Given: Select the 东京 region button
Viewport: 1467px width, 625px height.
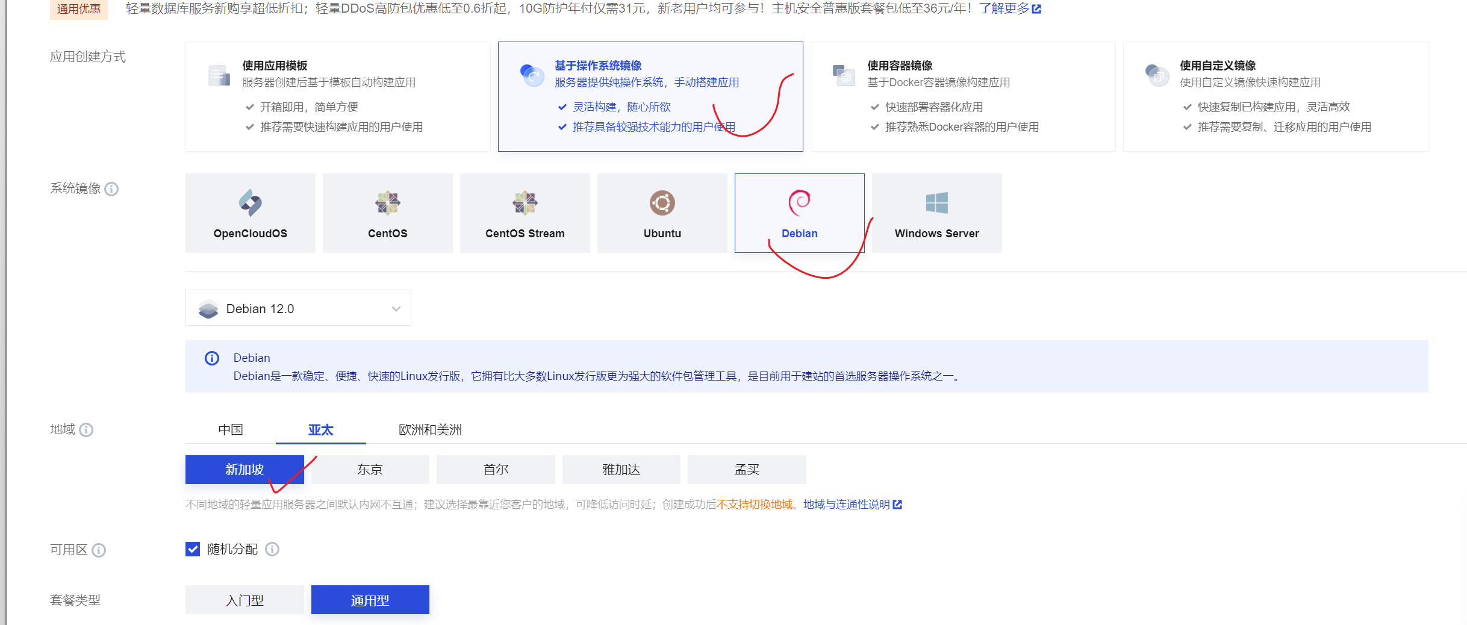Looking at the screenshot, I should click(370, 470).
